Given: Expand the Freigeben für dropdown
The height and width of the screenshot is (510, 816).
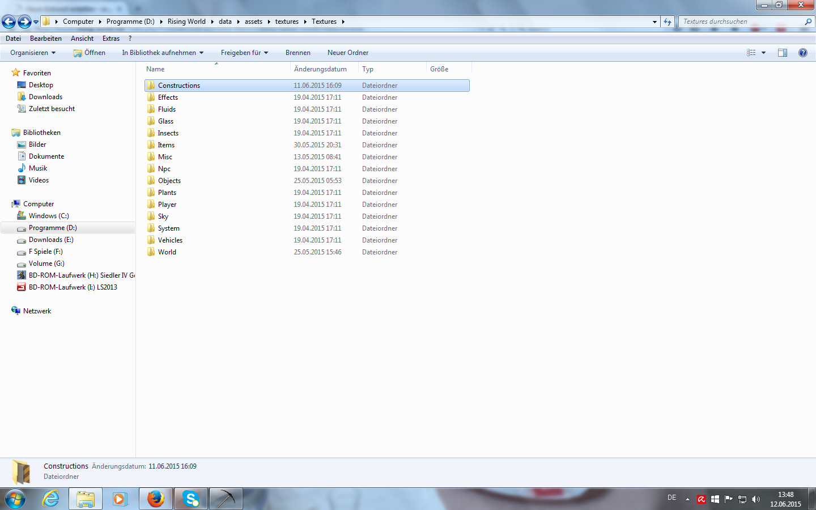Looking at the screenshot, I should tap(244, 53).
